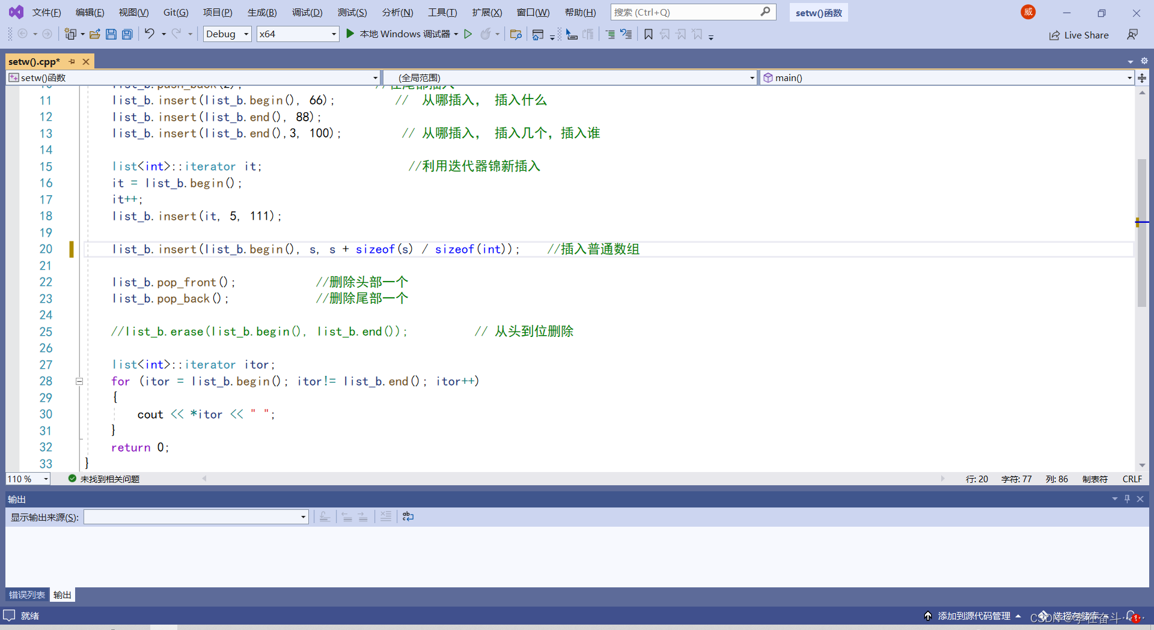Open the 生成(B) menu
1154x630 pixels.
[x=262, y=12]
